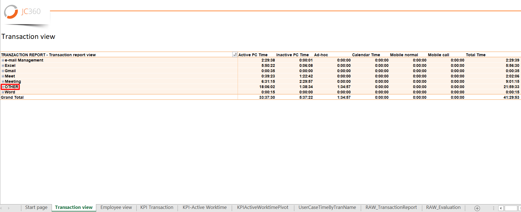Click the sheet tab scroll-right arrow
521x212 pixels.
pyautogui.click(x=9, y=208)
